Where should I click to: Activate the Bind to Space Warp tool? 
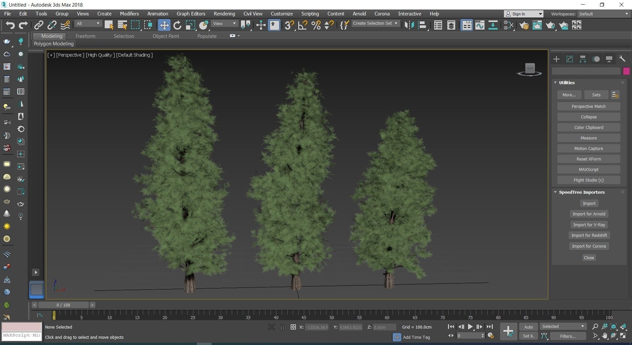(x=65, y=25)
